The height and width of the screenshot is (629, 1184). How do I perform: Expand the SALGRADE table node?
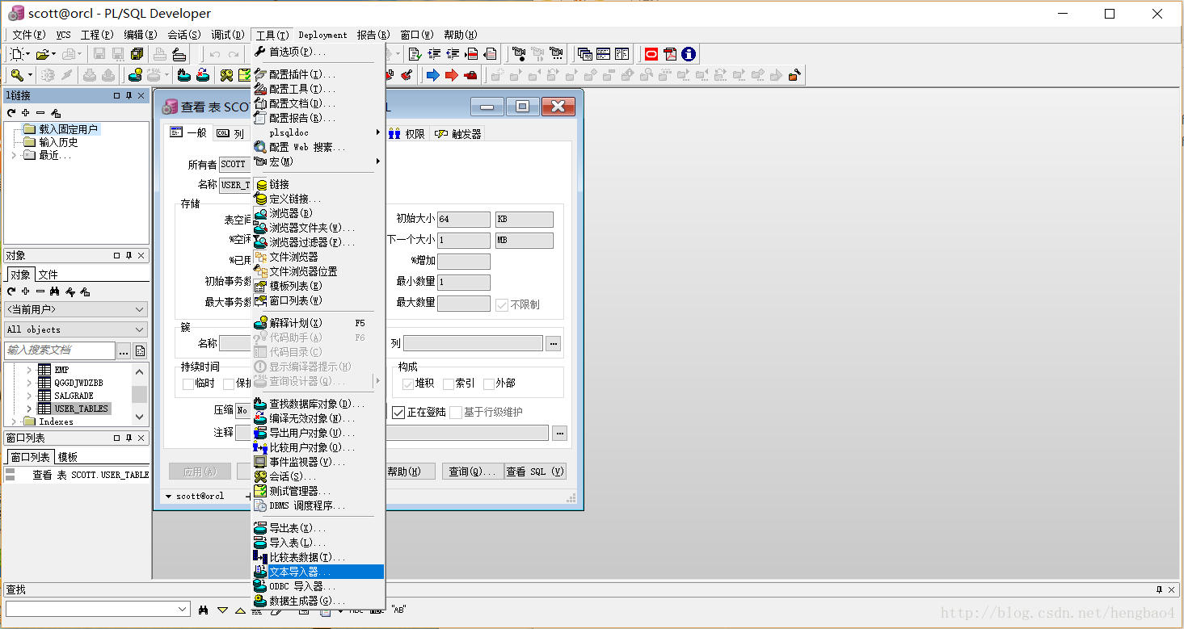coord(29,396)
